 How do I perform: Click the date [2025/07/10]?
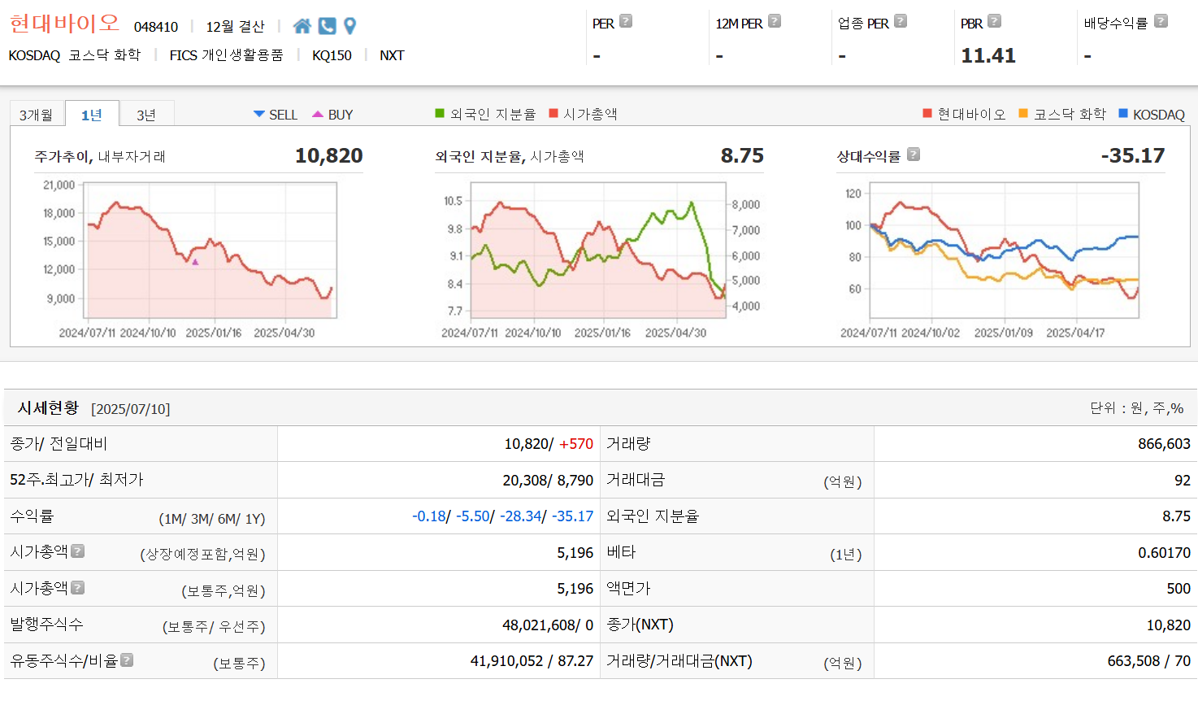click(130, 409)
